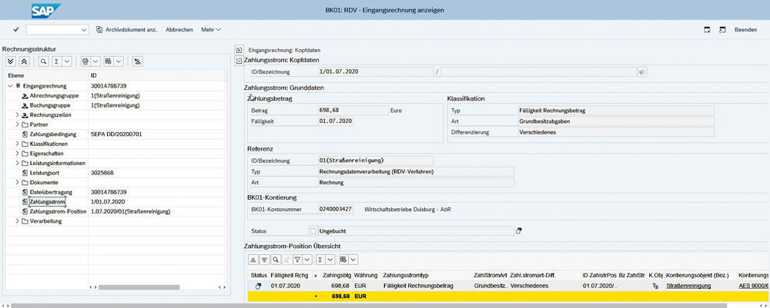Screen dimensions: 770x308
Task: Expand the Klassifikationen folder node
Action: point(17,144)
